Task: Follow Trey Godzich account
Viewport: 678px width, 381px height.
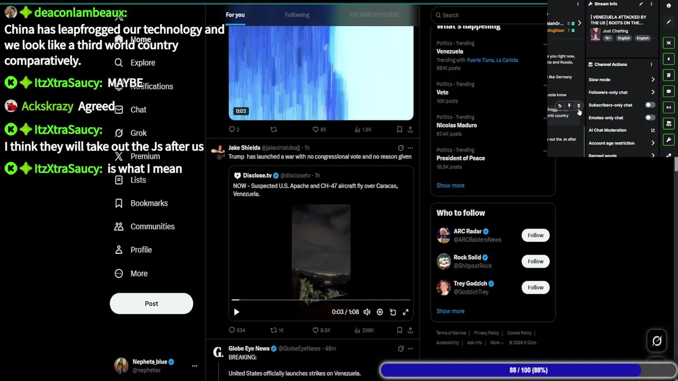Action: coord(536,287)
